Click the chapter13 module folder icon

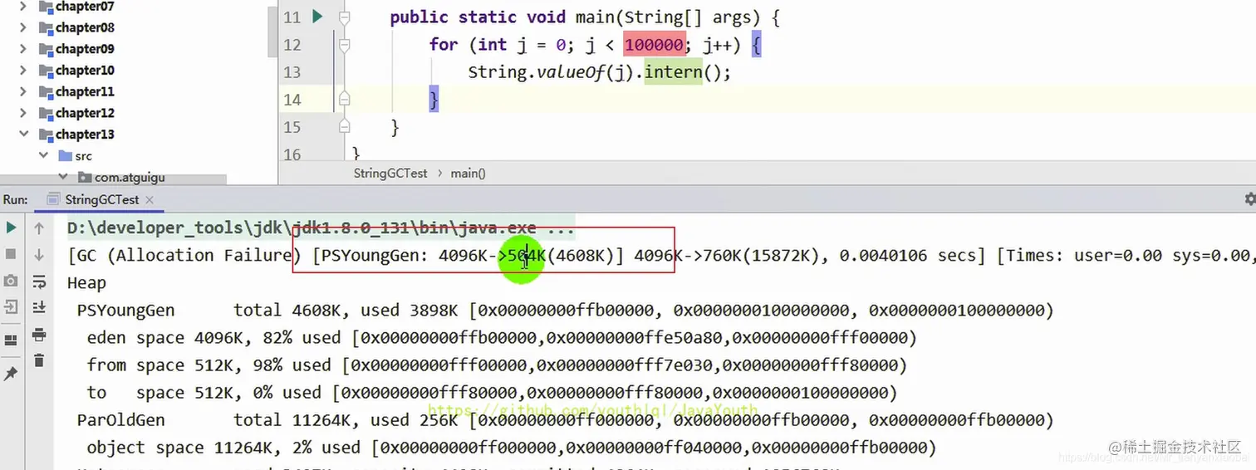coord(46,135)
